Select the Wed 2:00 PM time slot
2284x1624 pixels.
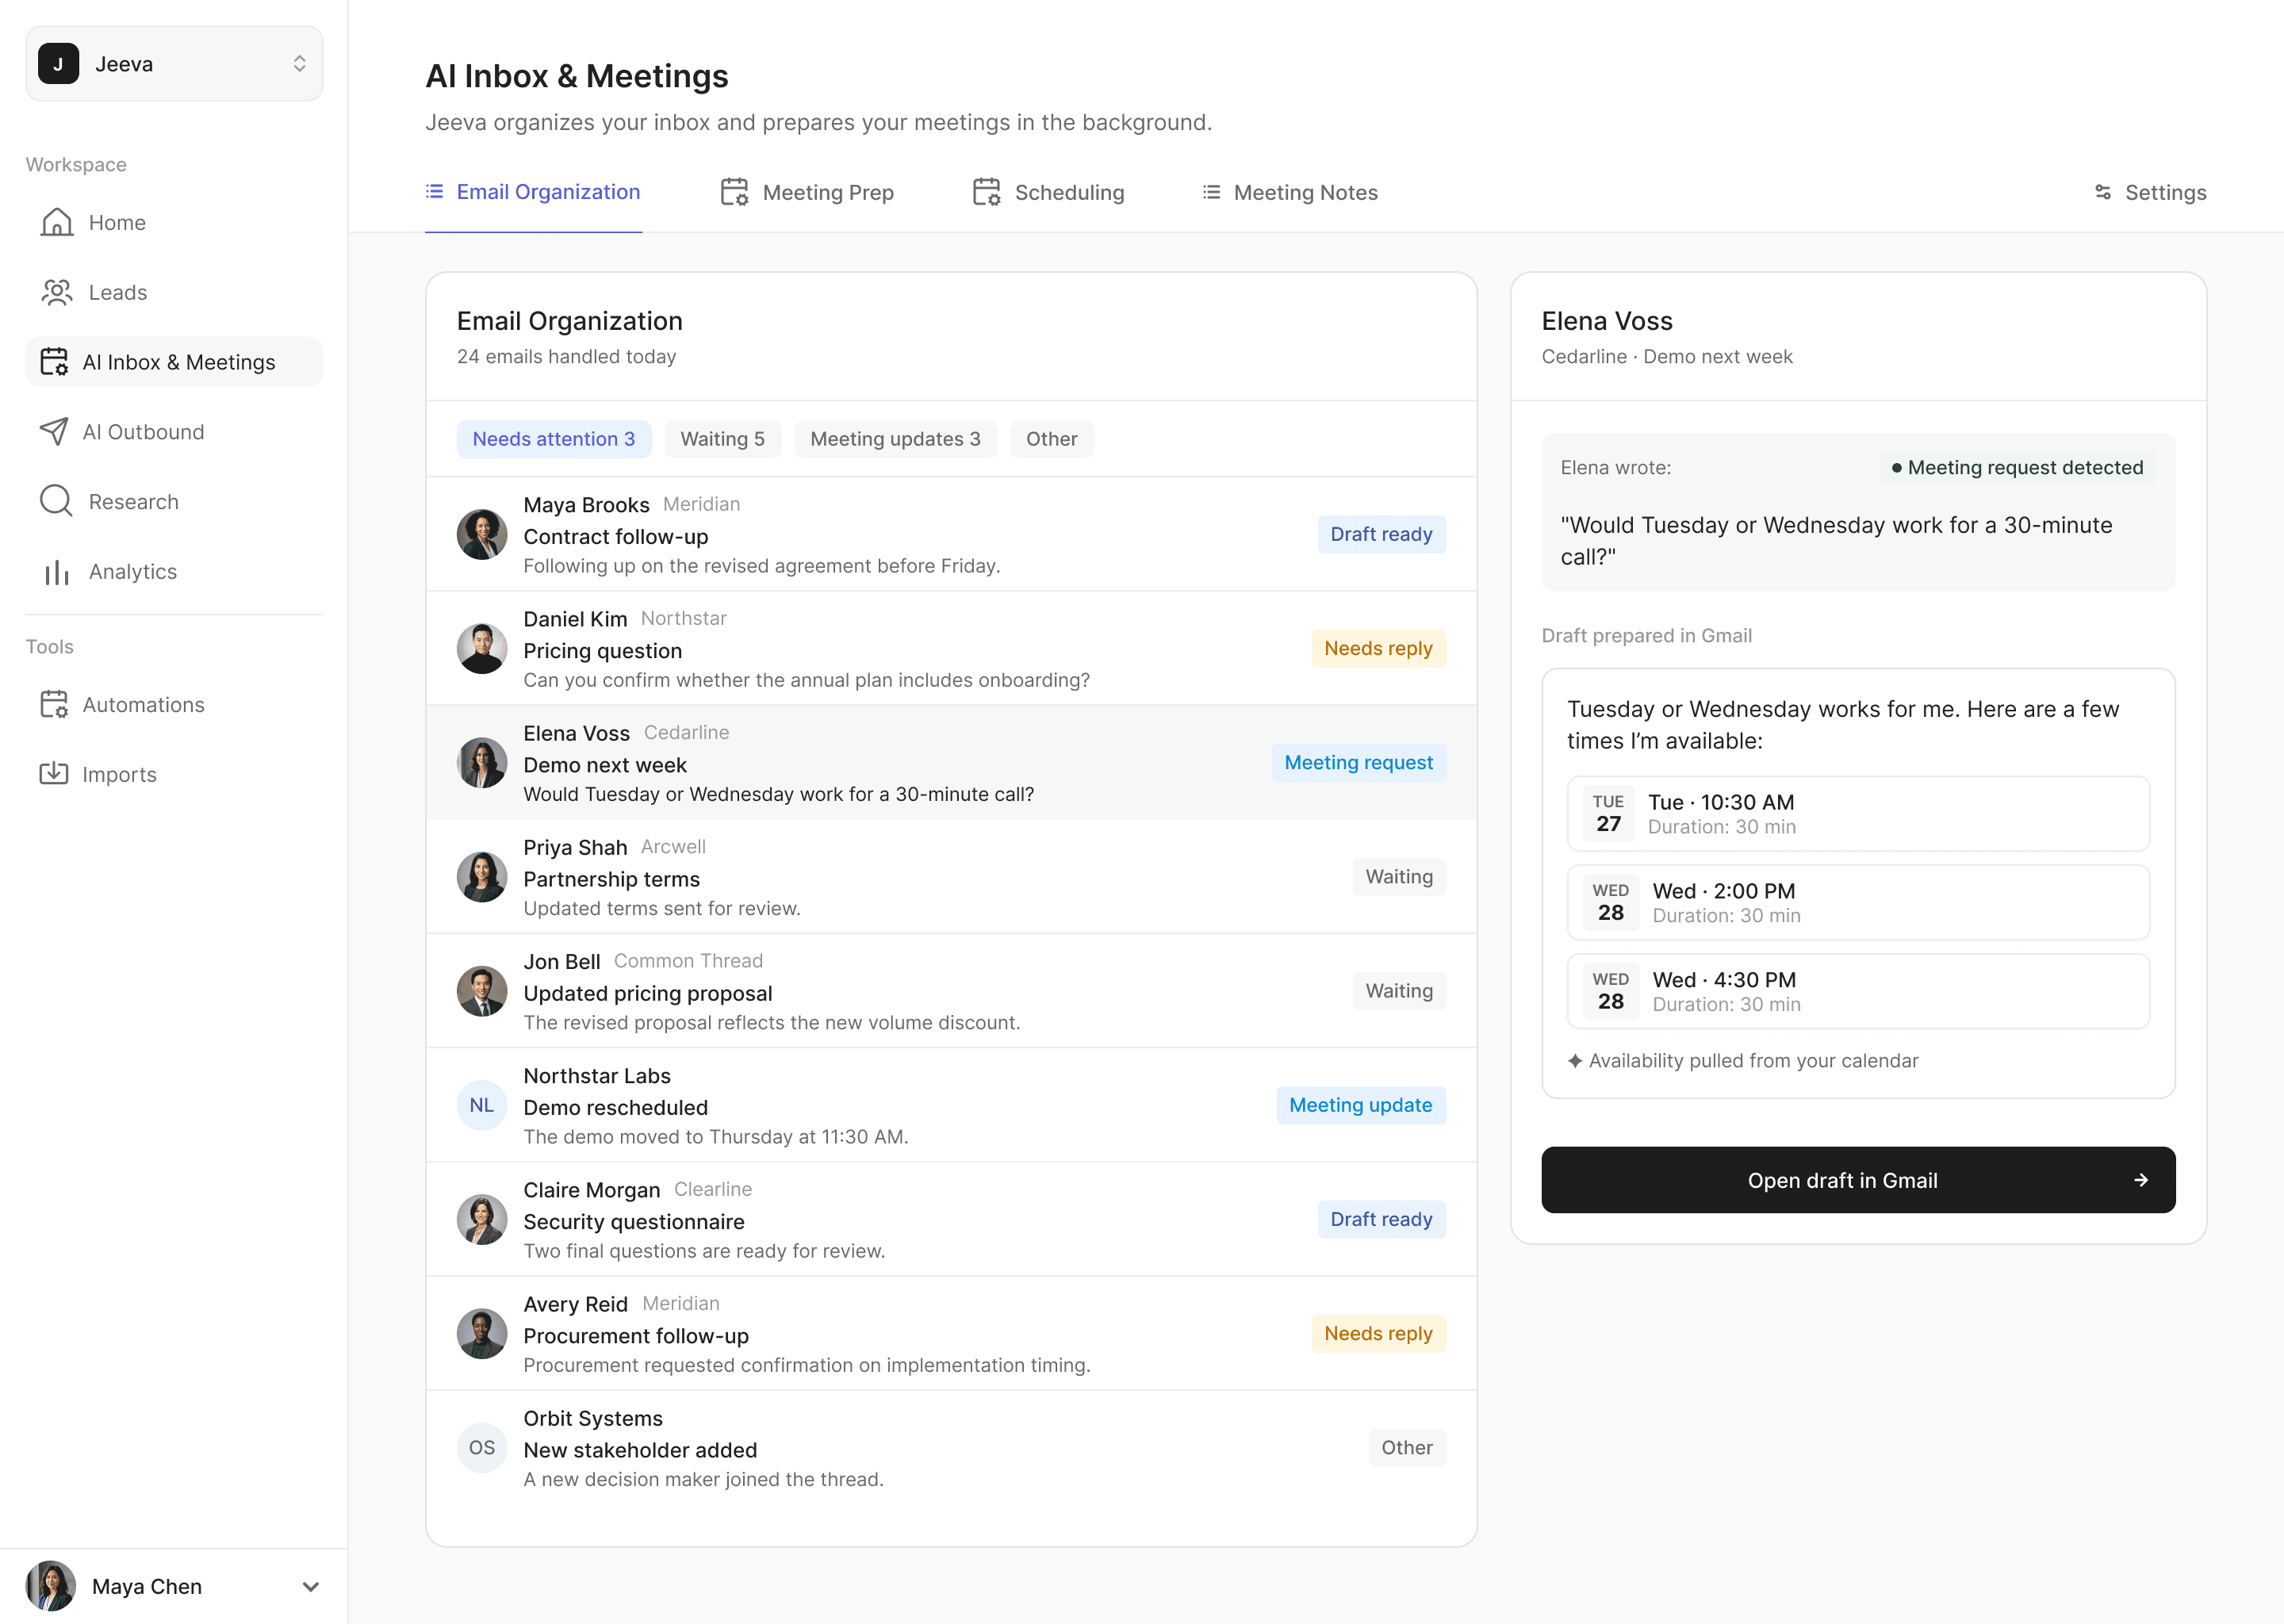pos(1858,902)
